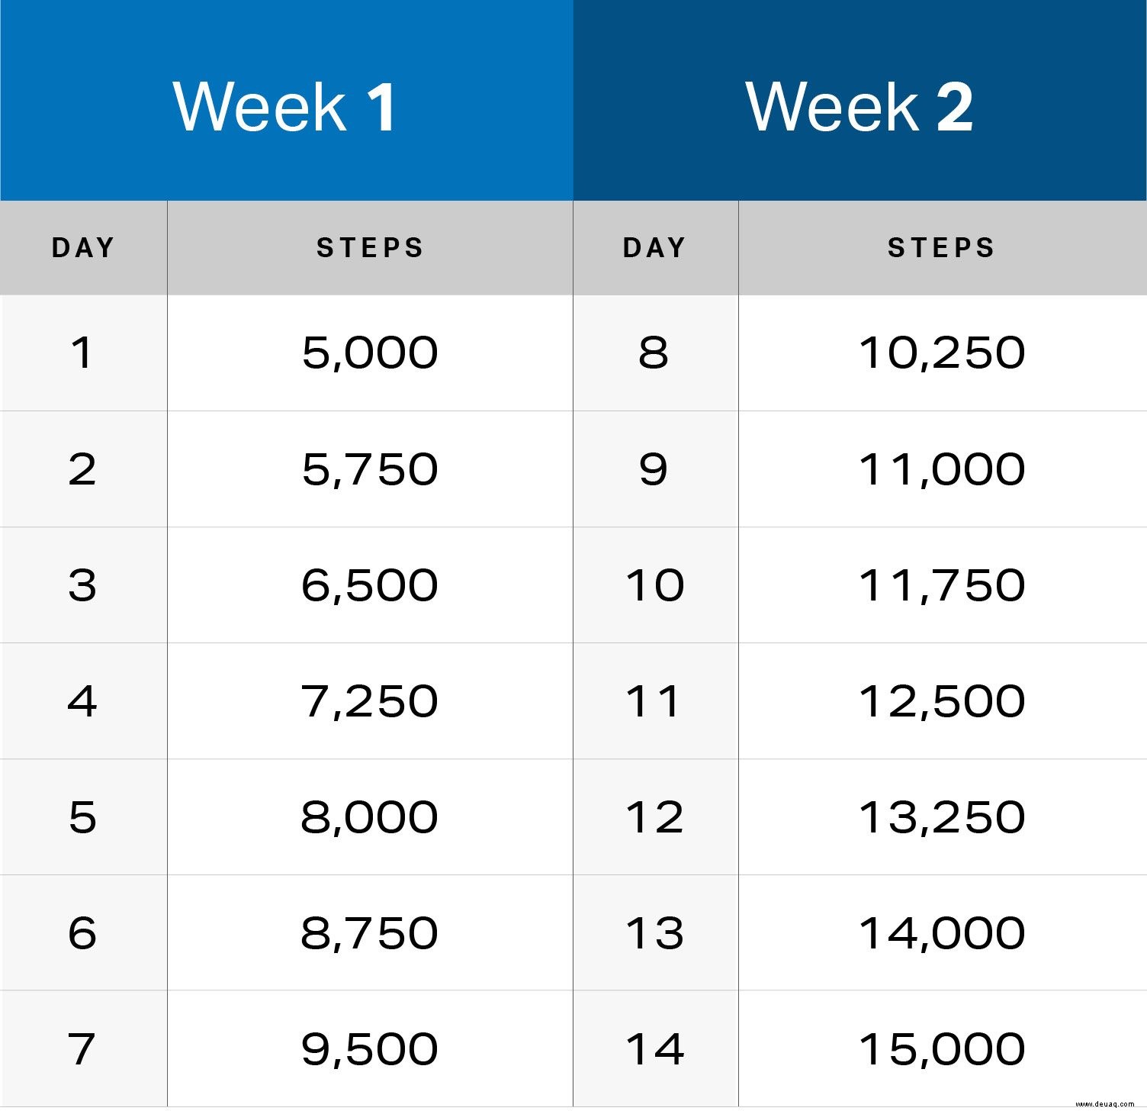
Task: Select the DAY column header under Week 1
Action: (x=83, y=248)
